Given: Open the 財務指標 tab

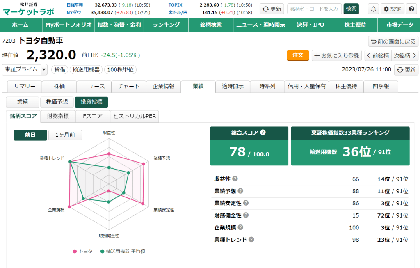Looking at the screenshot, I should [58, 116].
